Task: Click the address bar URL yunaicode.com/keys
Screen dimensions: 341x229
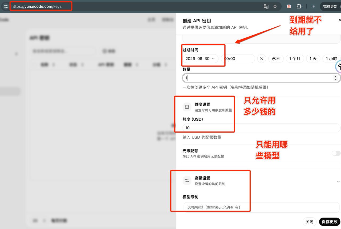Action: point(36,6)
